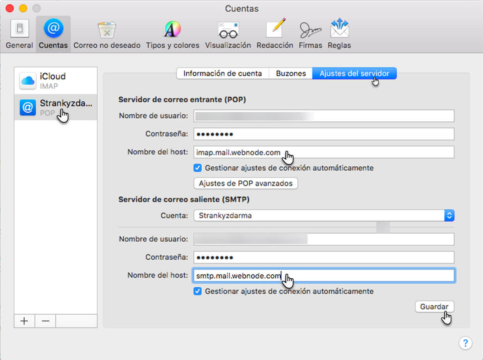Click the SMTP Contraseña field
483x360 pixels.
pos(324,257)
